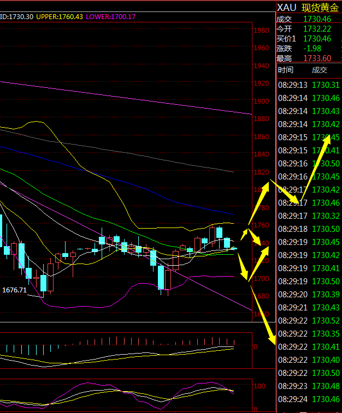This screenshot has height=413, width=342.
Task: Click the 1840 price axis label
Action: [x=261, y=154]
